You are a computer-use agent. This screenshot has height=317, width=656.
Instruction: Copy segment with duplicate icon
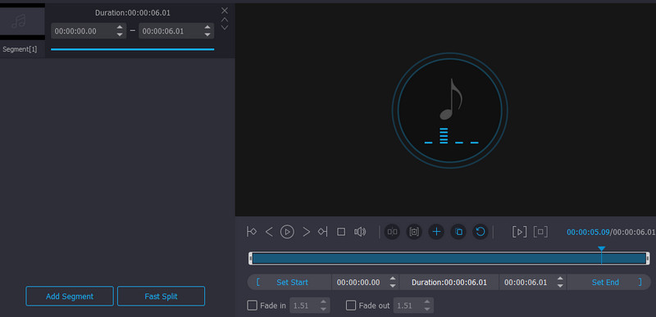(x=458, y=231)
